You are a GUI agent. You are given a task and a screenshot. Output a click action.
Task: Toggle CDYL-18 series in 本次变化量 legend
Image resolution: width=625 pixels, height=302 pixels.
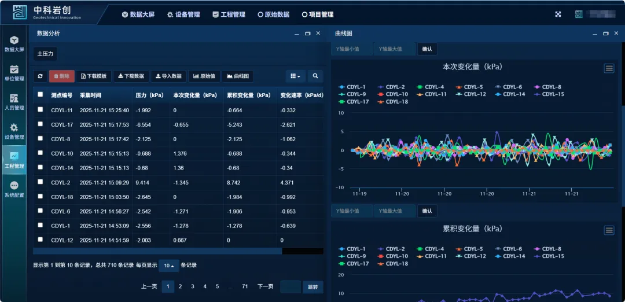392,102
